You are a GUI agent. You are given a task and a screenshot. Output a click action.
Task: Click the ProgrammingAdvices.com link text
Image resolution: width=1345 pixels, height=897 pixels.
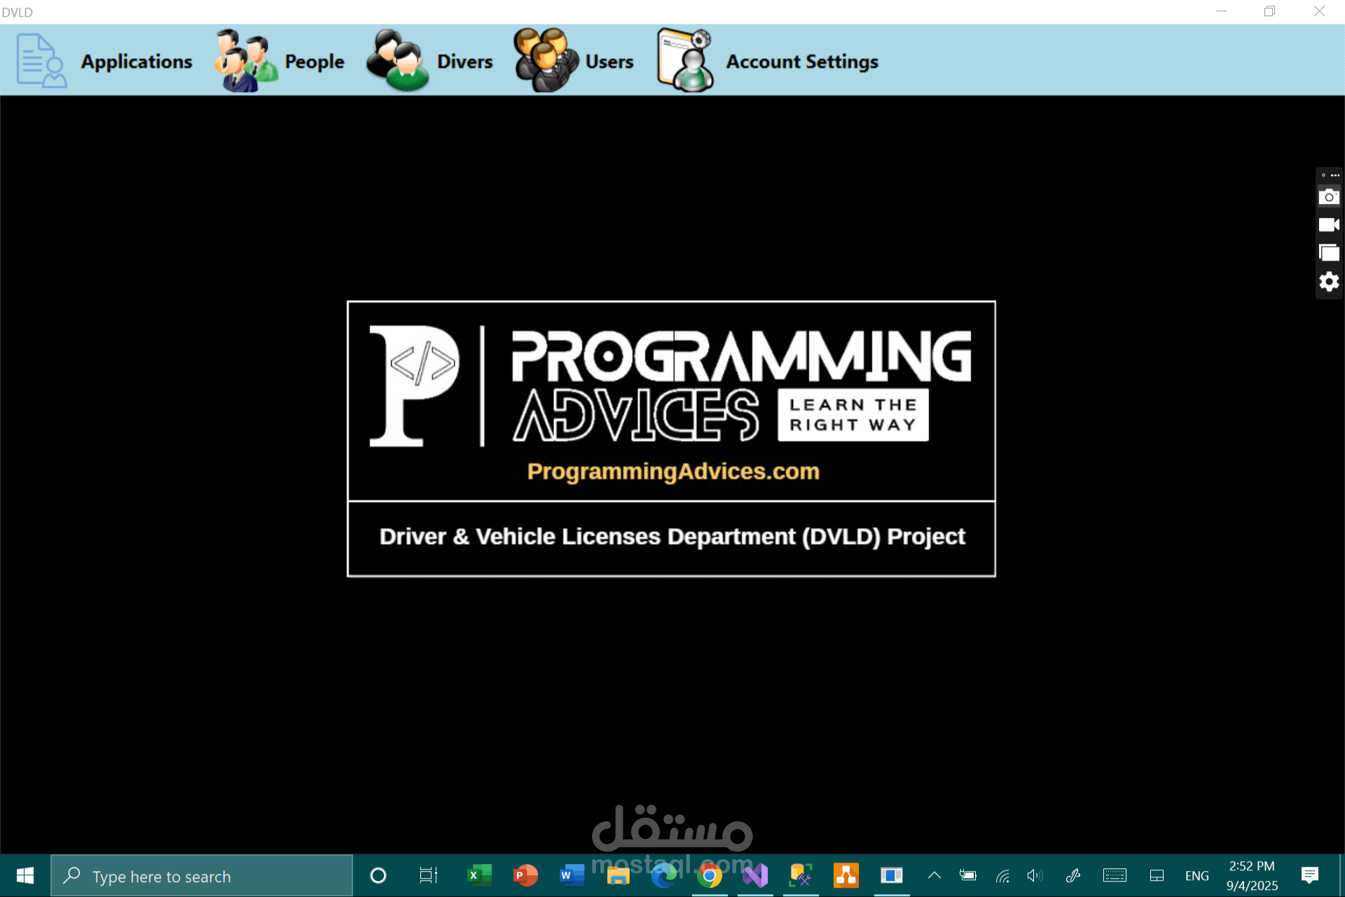672,472
